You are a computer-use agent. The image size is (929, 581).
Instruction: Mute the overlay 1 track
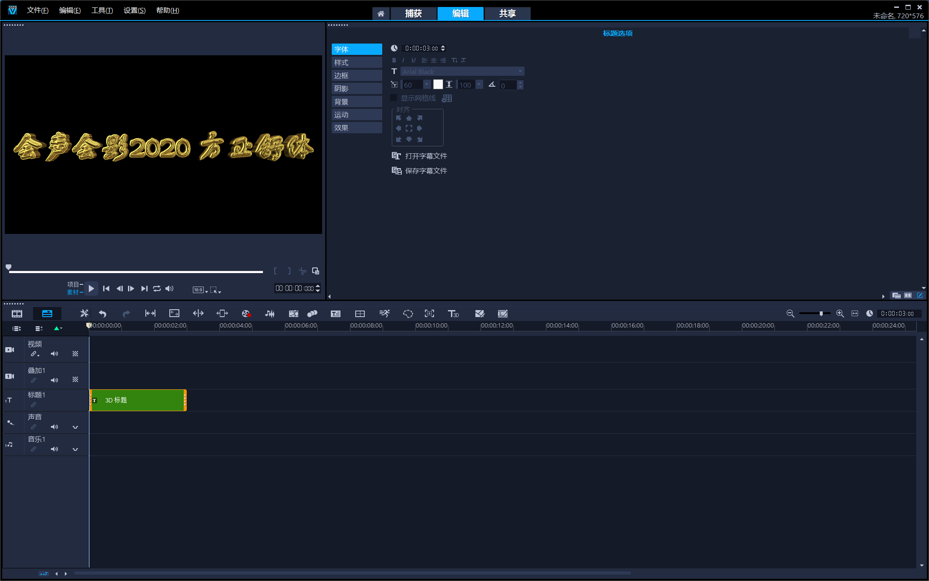pos(54,380)
